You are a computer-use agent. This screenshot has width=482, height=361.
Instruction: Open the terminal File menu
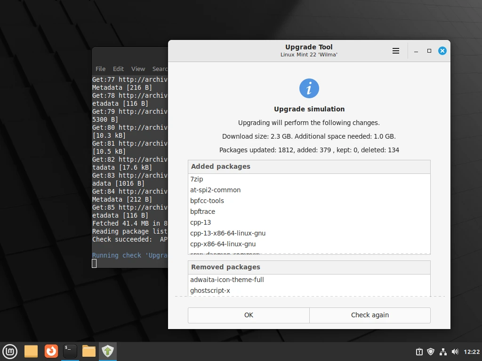pos(100,69)
